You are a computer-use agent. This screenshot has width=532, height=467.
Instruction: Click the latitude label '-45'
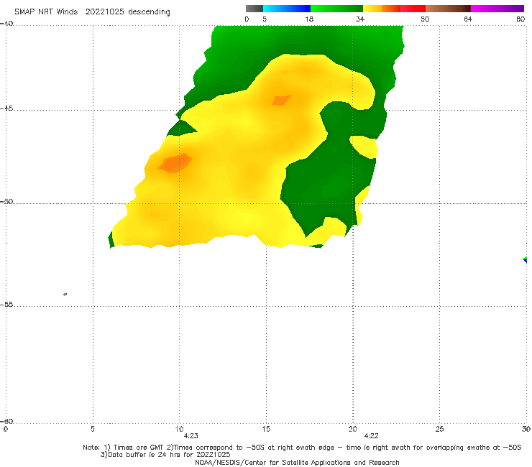point(6,108)
